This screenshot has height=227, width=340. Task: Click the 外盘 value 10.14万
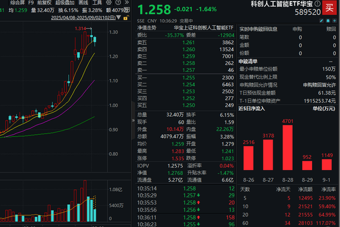[x=175, y=129]
